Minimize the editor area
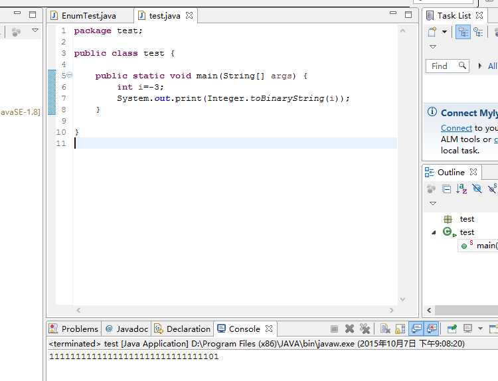Image resolution: width=498 pixels, height=381 pixels. 393,13
